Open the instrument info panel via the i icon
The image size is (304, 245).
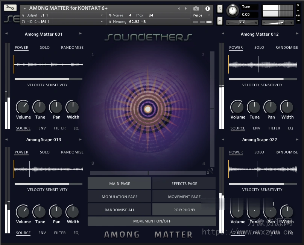click(207, 8)
